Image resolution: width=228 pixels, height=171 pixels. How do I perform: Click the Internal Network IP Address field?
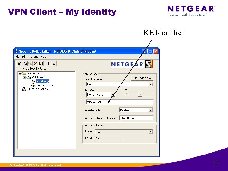tap(136, 118)
